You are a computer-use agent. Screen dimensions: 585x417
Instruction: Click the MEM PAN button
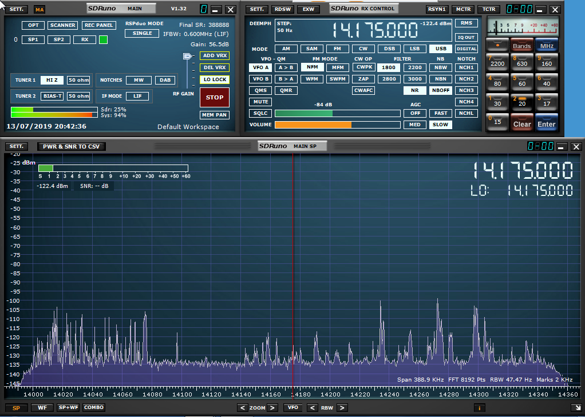(x=215, y=115)
